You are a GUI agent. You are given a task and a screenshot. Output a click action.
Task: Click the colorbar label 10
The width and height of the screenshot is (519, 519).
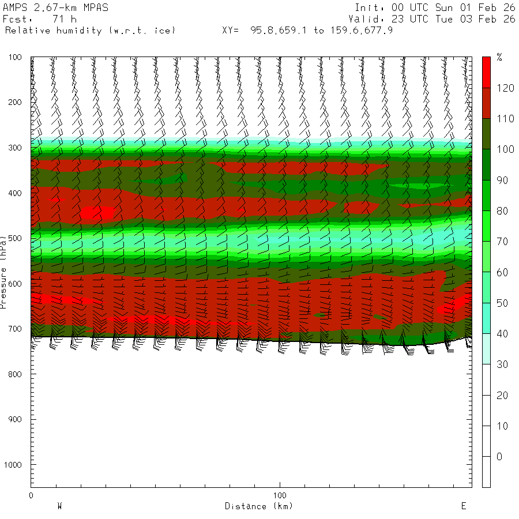click(x=502, y=426)
